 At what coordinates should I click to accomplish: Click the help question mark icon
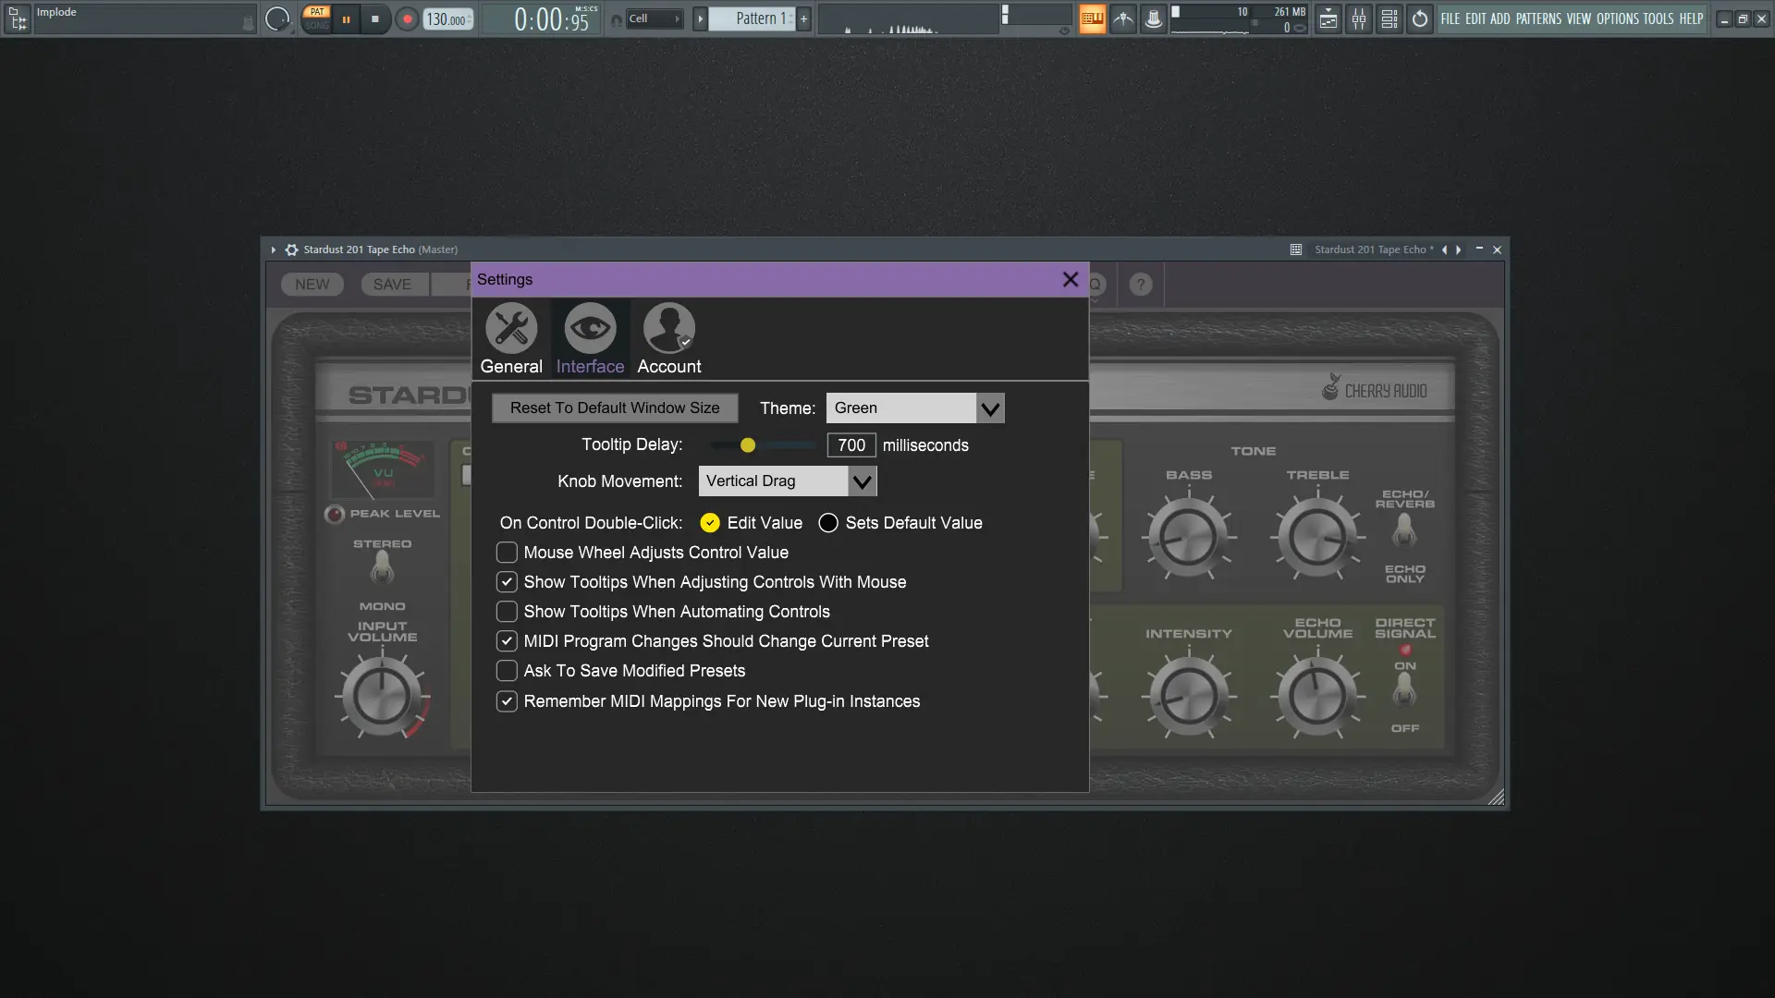[x=1141, y=285]
